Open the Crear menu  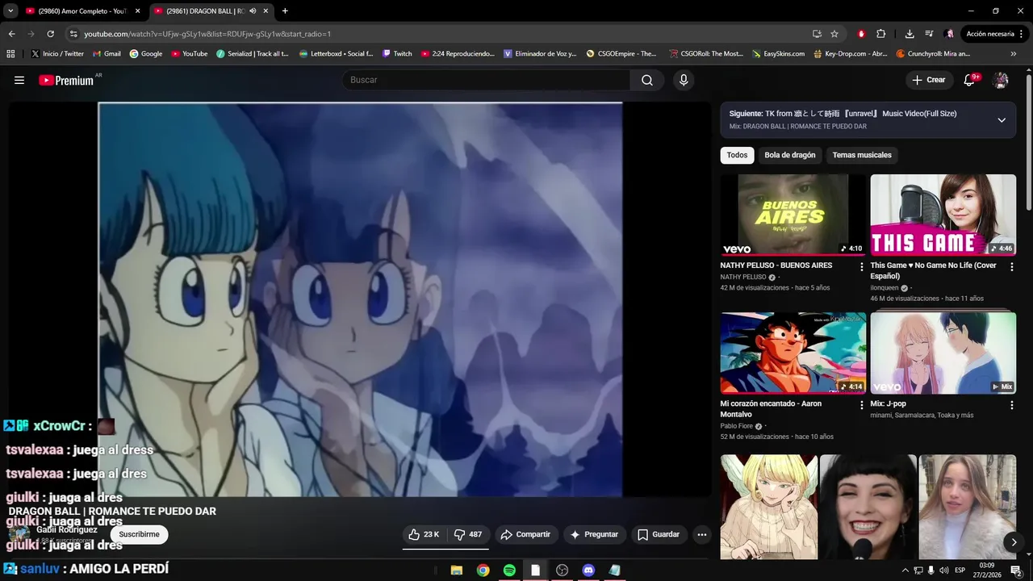click(x=928, y=80)
